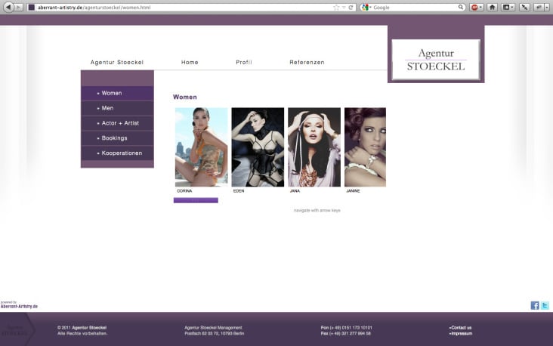This screenshot has width=553, height=346.
Task: Open the Aberrant-Artistry.de link
Action: tap(19, 306)
